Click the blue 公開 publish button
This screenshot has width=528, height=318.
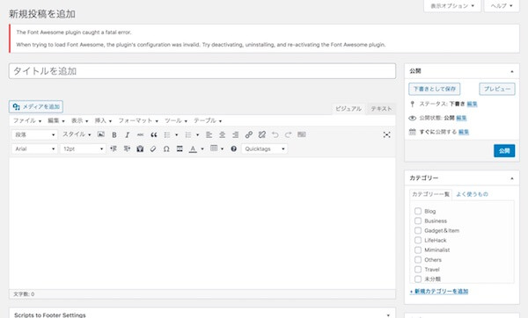click(x=504, y=151)
